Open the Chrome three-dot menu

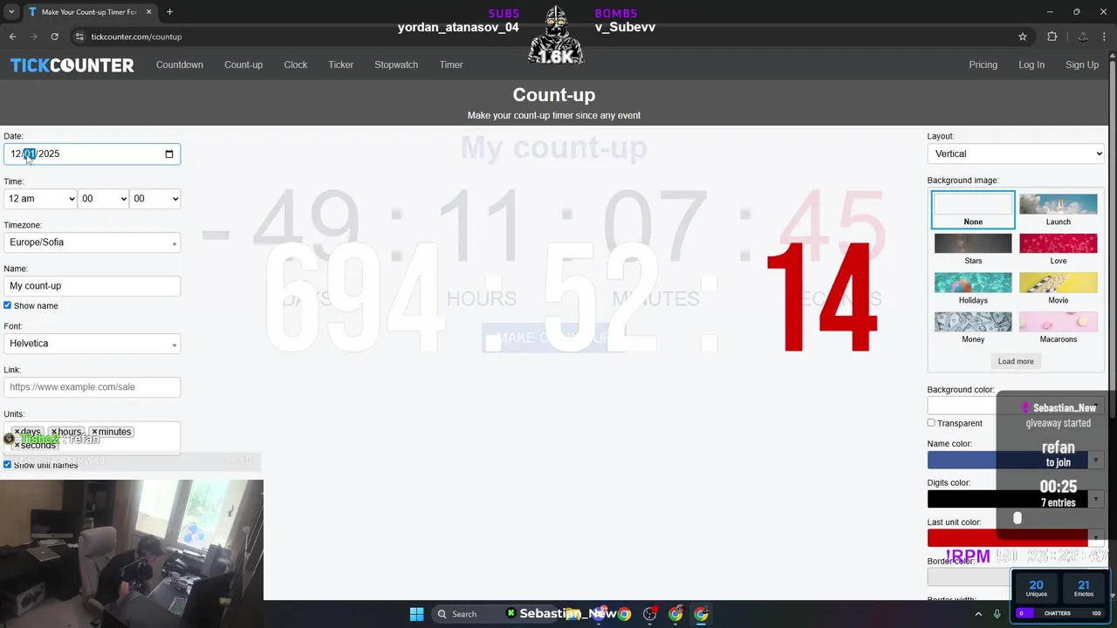[1106, 37]
